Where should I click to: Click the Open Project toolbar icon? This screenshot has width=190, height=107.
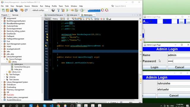(x=12, y=10)
